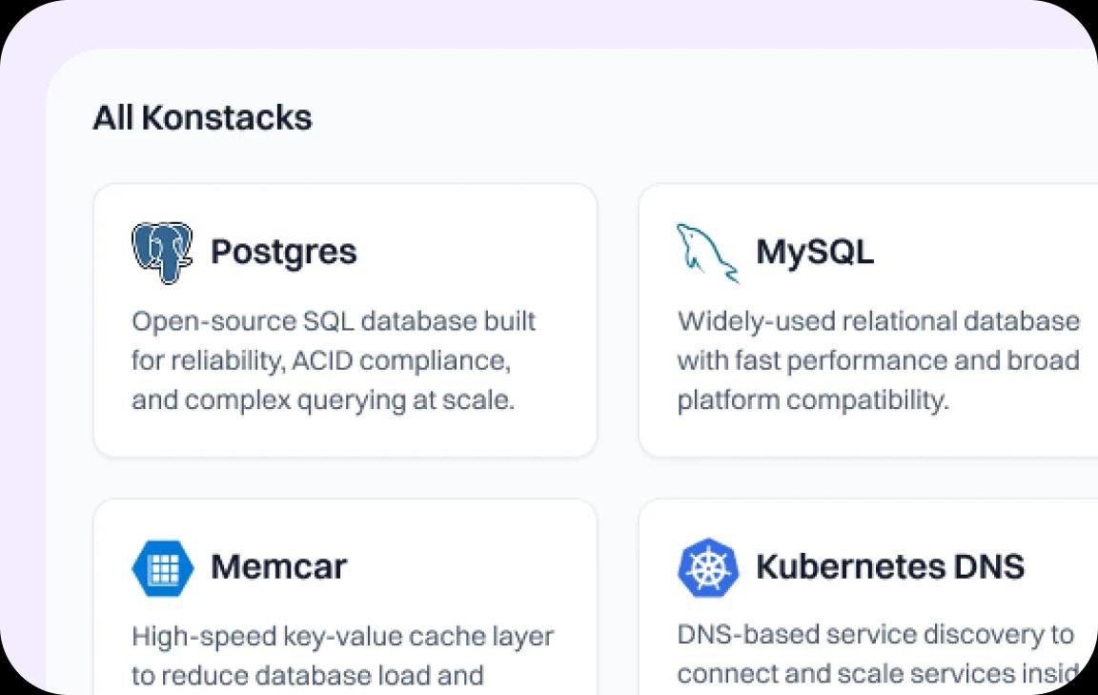This screenshot has width=1098, height=695.
Task: Click the Kubernetes DNS title text
Action: click(x=890, y=565)
